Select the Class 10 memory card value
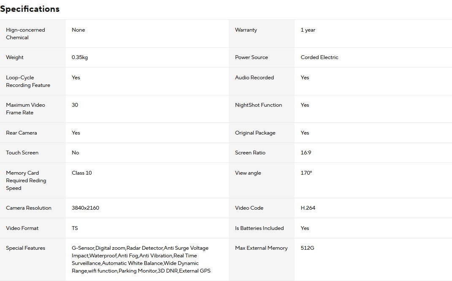 (82, 173)
